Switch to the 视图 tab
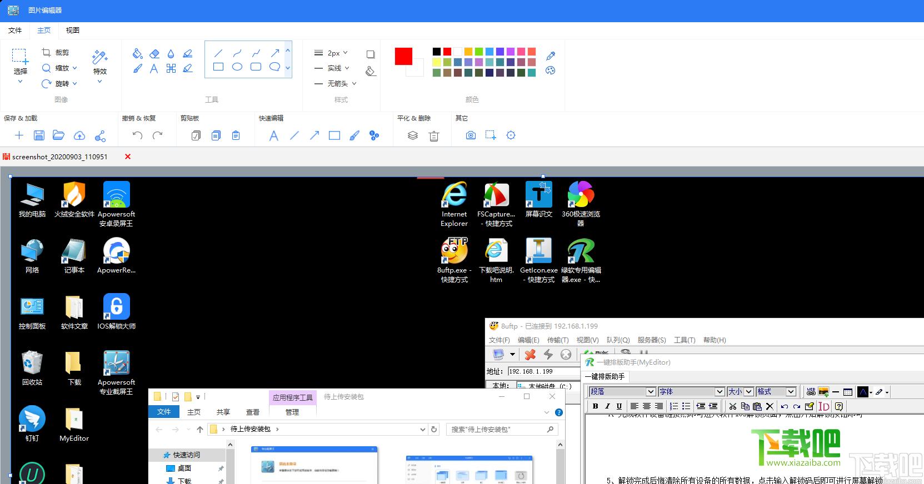 [73, 30]
